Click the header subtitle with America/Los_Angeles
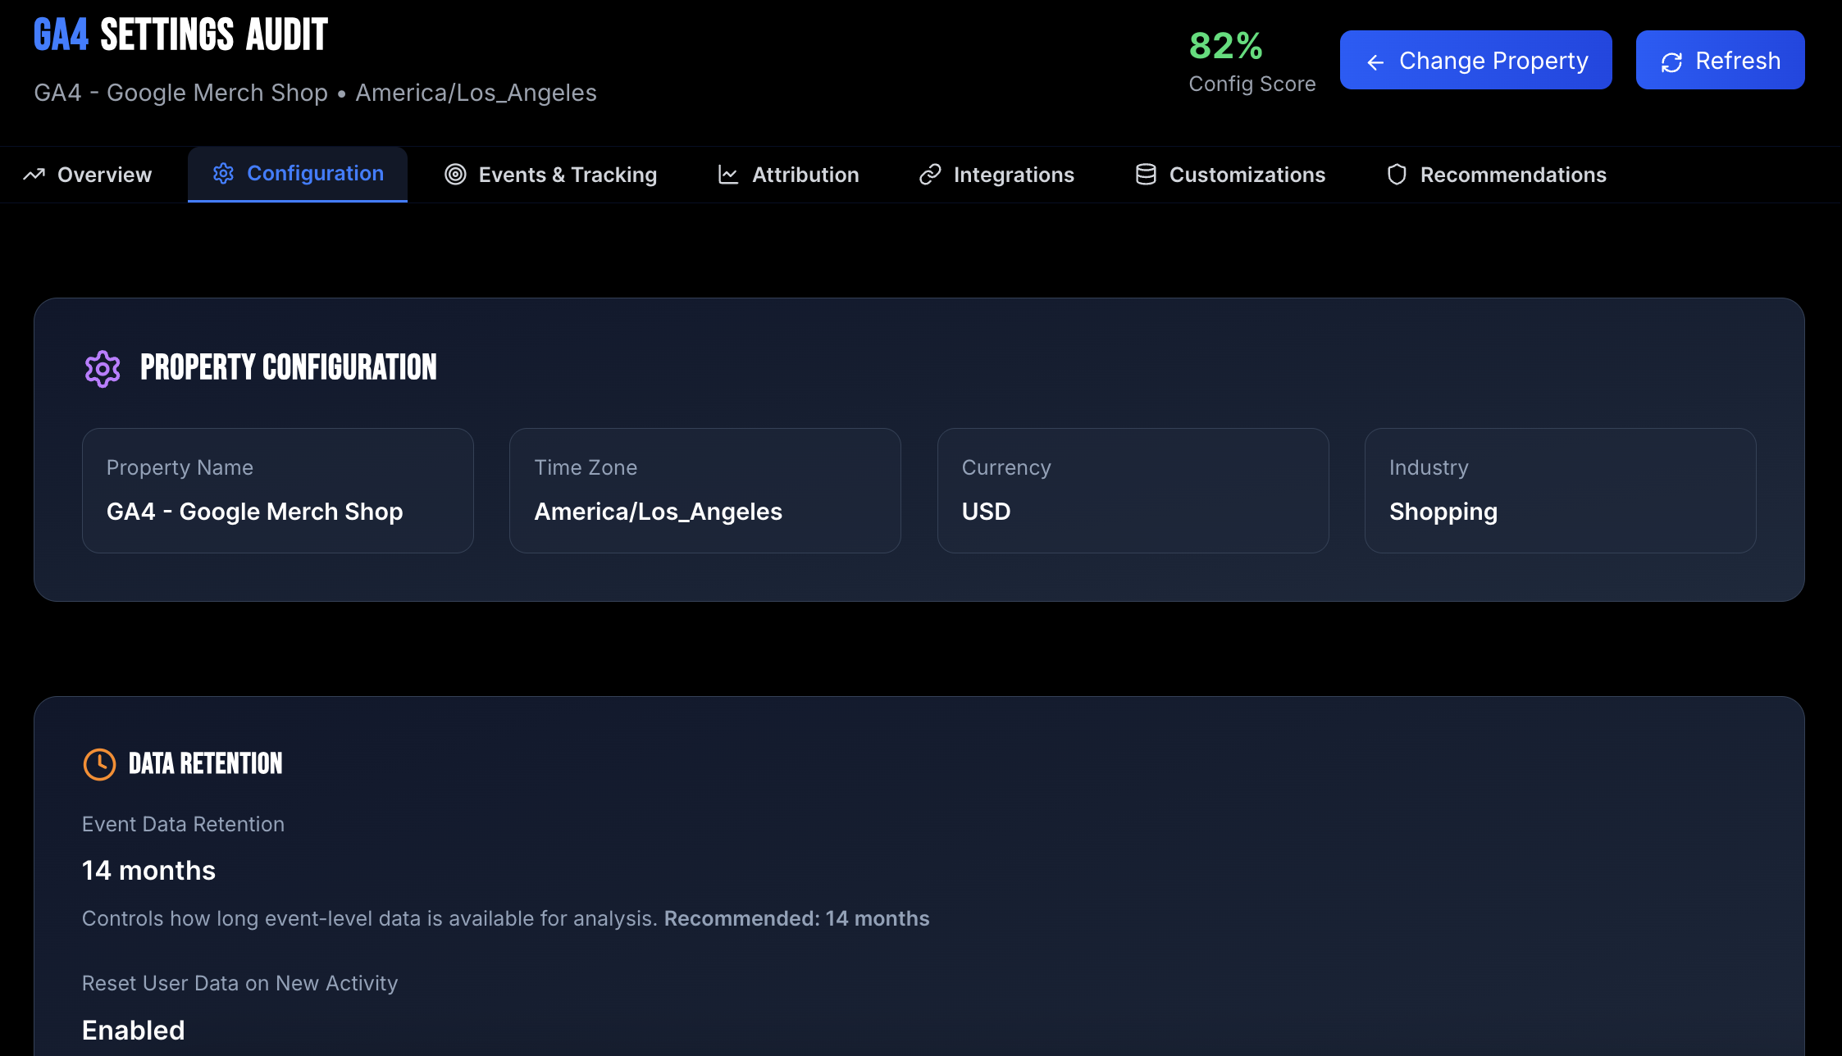Viewport: 1842px width, 1056px height. (x=315, y=93)
